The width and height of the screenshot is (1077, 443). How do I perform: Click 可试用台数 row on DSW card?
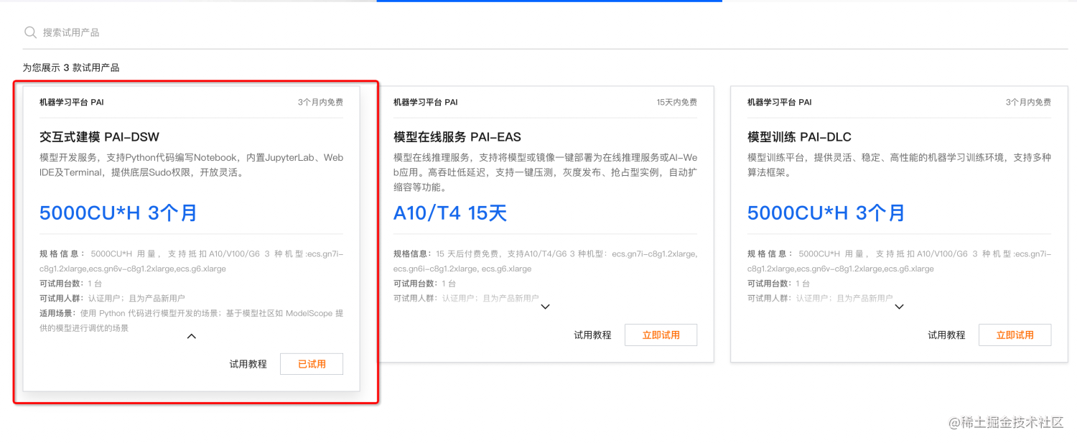tap(71, 284)
